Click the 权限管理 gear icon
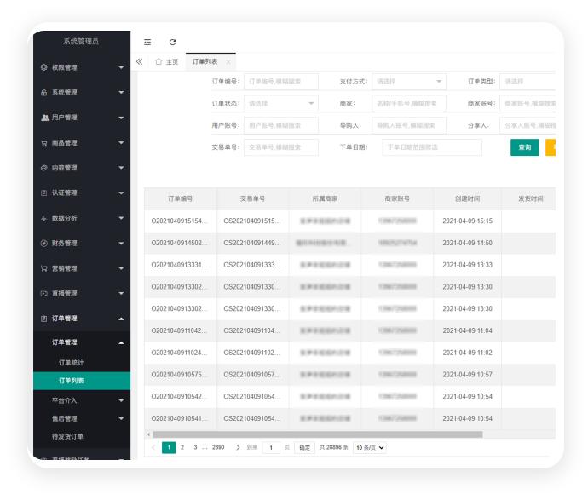588x500 pixels. (44, 67)
